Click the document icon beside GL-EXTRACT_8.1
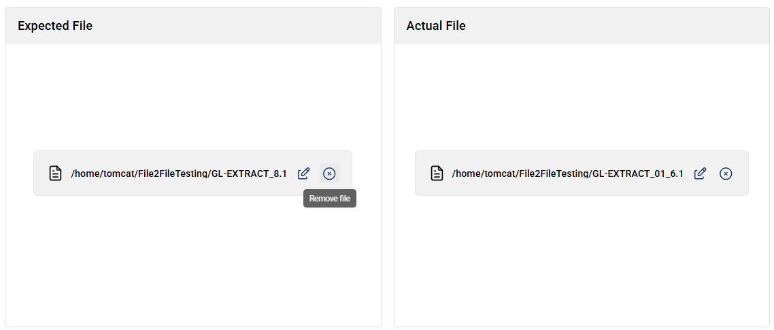Viewport: 774px width, 330px height. (x=55, y=174)
